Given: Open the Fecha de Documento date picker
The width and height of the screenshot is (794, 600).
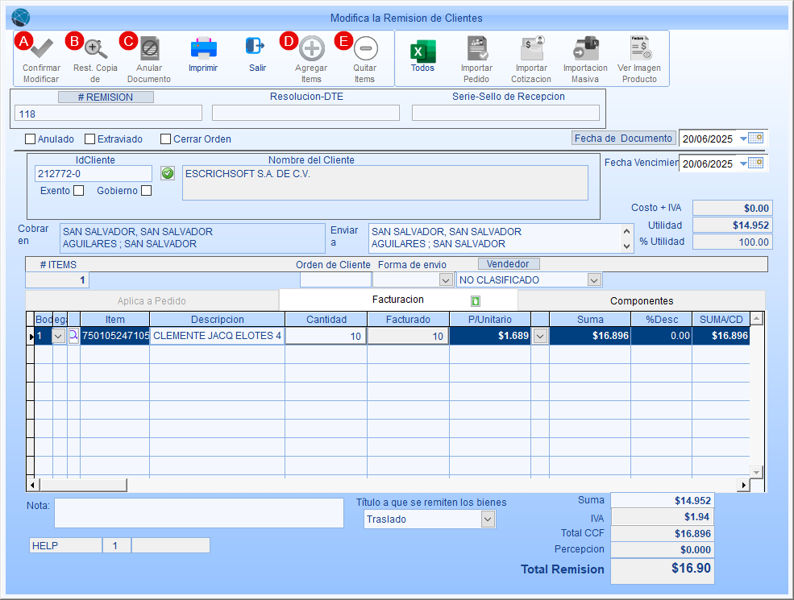Looking at the screenshot, I should (755, 139).
